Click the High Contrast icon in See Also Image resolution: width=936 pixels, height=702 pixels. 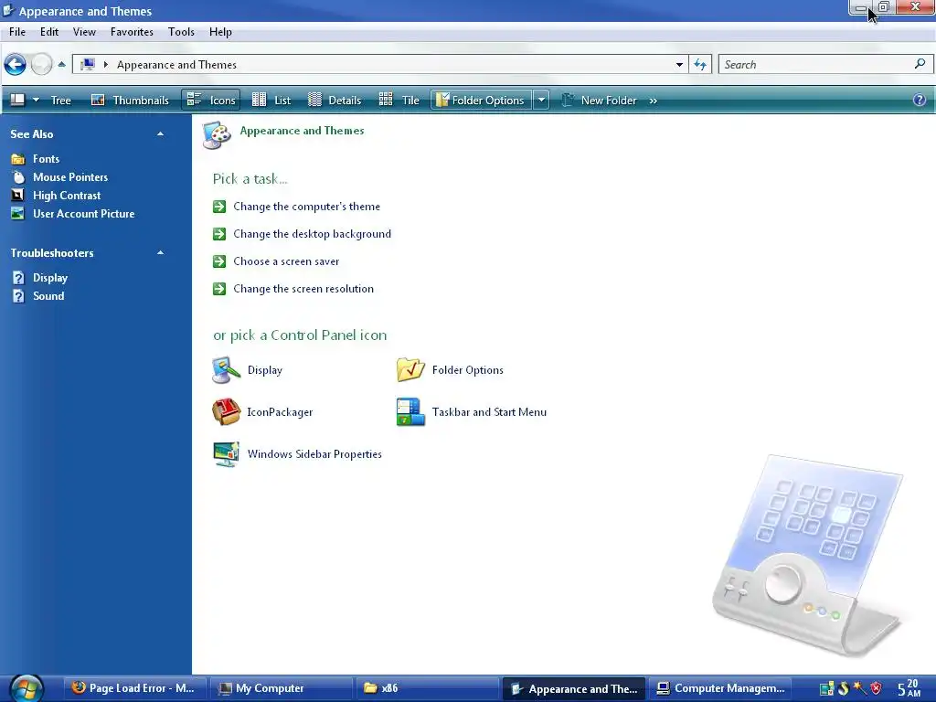tap(18, 196)
